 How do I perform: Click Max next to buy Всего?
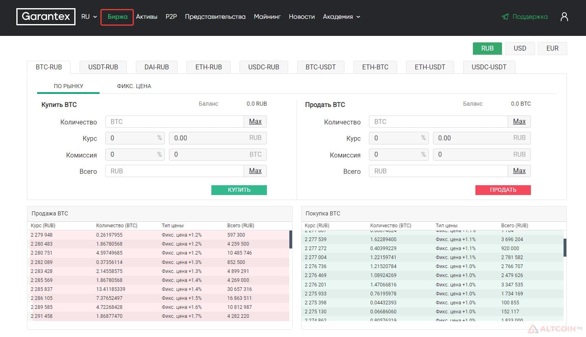[255, 171]
